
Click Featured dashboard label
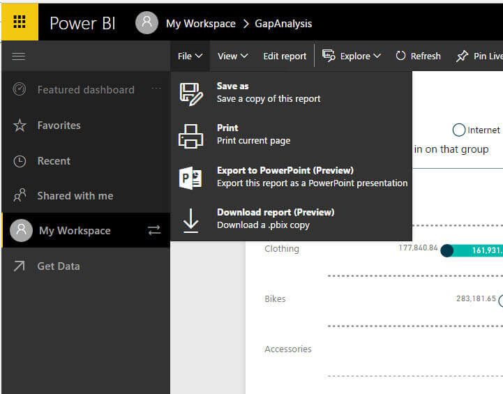click(86, 90)
